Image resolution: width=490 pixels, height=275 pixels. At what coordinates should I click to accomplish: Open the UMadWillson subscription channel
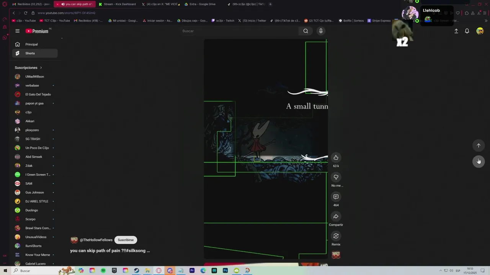pos(35,76)
